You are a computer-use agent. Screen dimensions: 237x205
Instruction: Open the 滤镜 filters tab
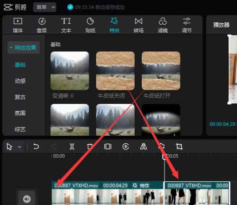(x=163, y=25)
